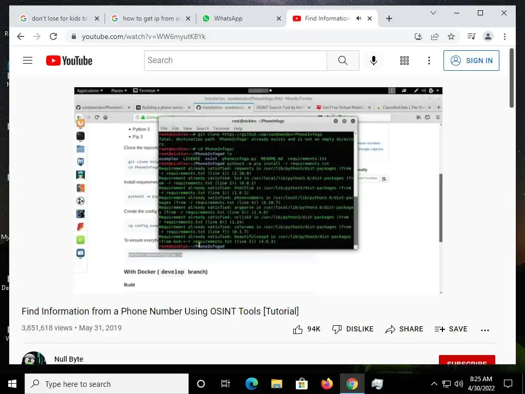Click the video title text

160,311
